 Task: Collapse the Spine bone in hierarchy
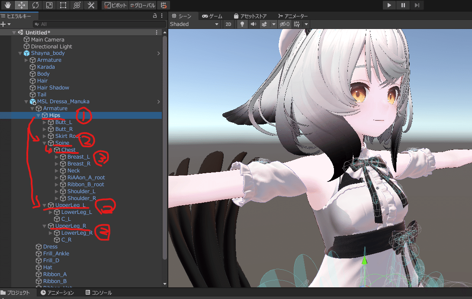tap(44, 143)
